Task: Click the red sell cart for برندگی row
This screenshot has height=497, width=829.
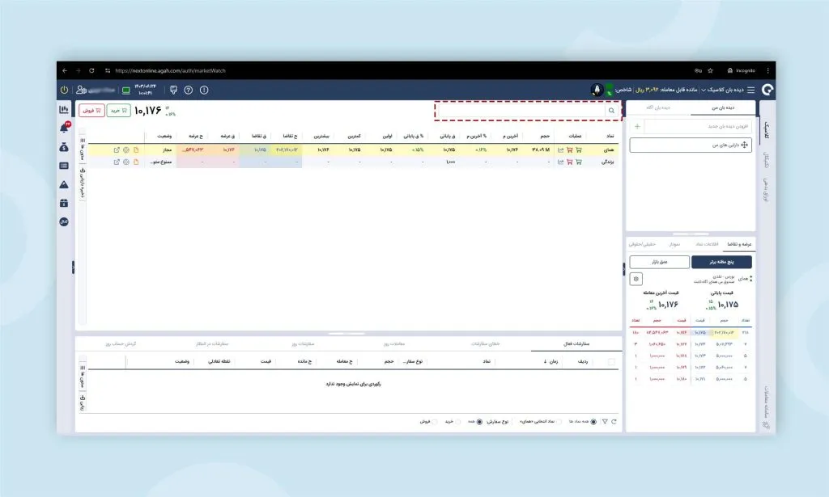Action: [x=570, y=162]
